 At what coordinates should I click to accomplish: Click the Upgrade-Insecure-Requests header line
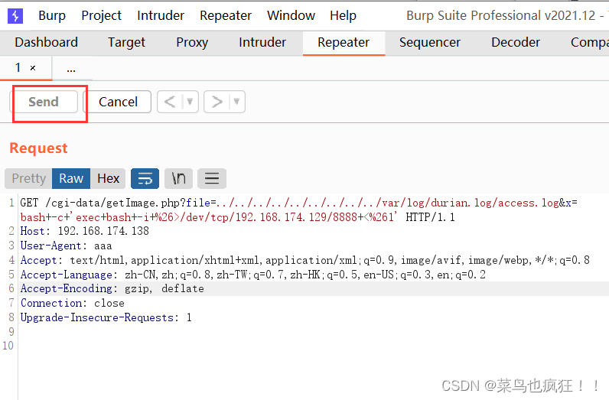[106, 317]
